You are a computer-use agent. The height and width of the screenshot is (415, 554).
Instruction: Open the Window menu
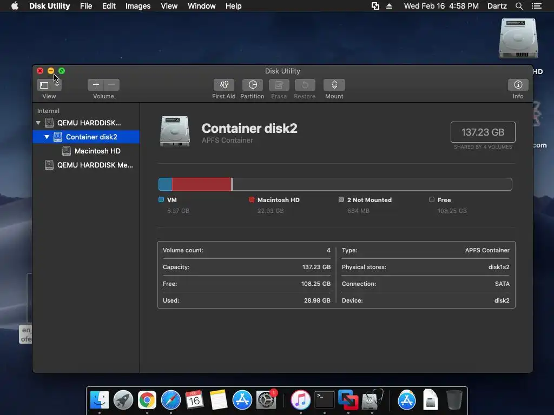click(201, 6)
